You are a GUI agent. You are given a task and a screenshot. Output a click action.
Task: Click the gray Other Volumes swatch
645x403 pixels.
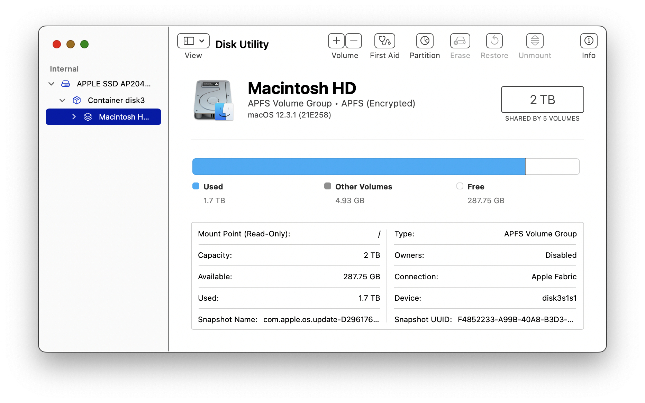[x=328, y=186]
